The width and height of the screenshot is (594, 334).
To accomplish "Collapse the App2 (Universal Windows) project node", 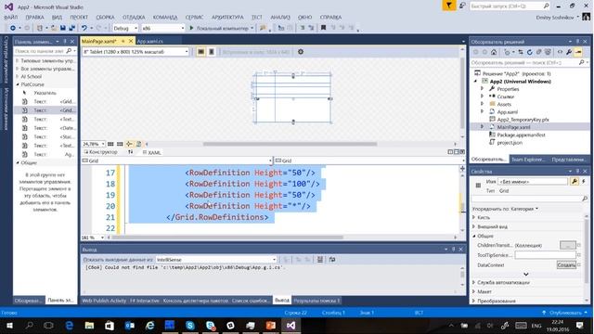I will pyautogui.click(x=475, y=81).
